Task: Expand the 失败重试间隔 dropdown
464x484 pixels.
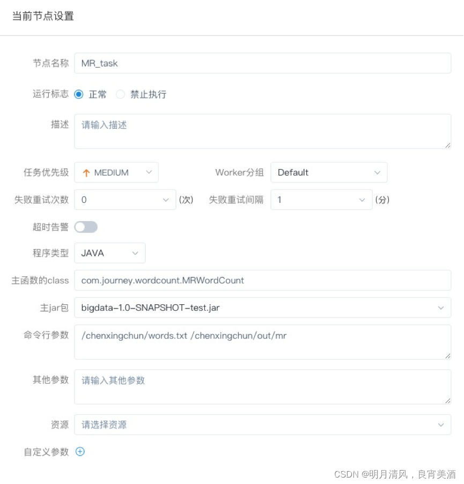Action: [321, 200]
